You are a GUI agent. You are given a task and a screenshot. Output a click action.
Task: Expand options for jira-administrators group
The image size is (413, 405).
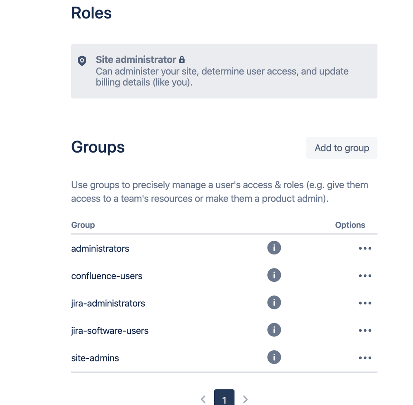(365, 303)
